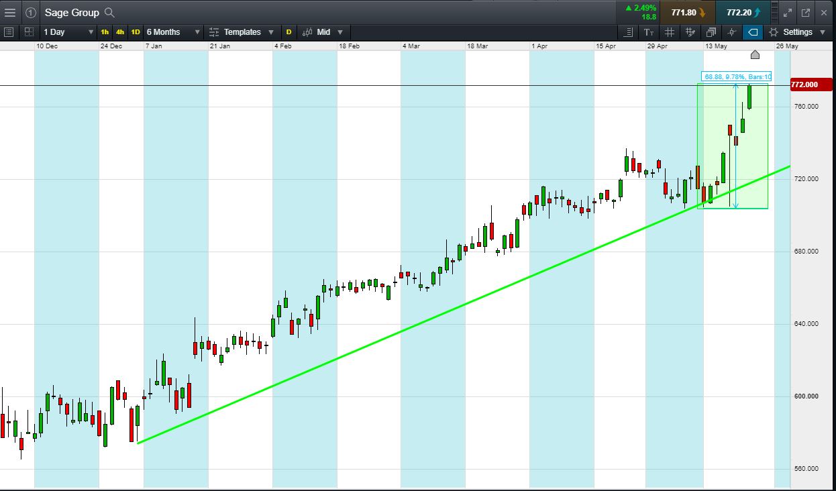Open the drawing tools grid-pencil icon
Image resolution: width=836 pixels, height=491 pixels.
pyautogui.click(x=690, y=32)
